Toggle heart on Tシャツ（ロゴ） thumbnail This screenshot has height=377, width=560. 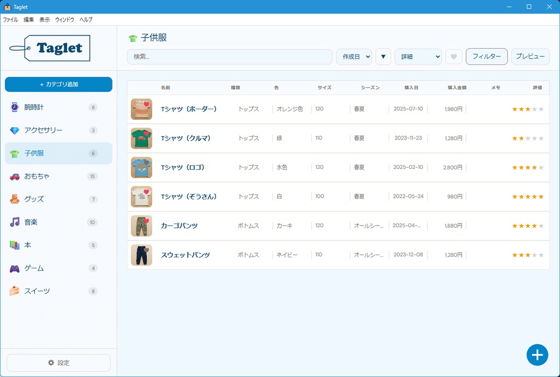coord(146,162)
